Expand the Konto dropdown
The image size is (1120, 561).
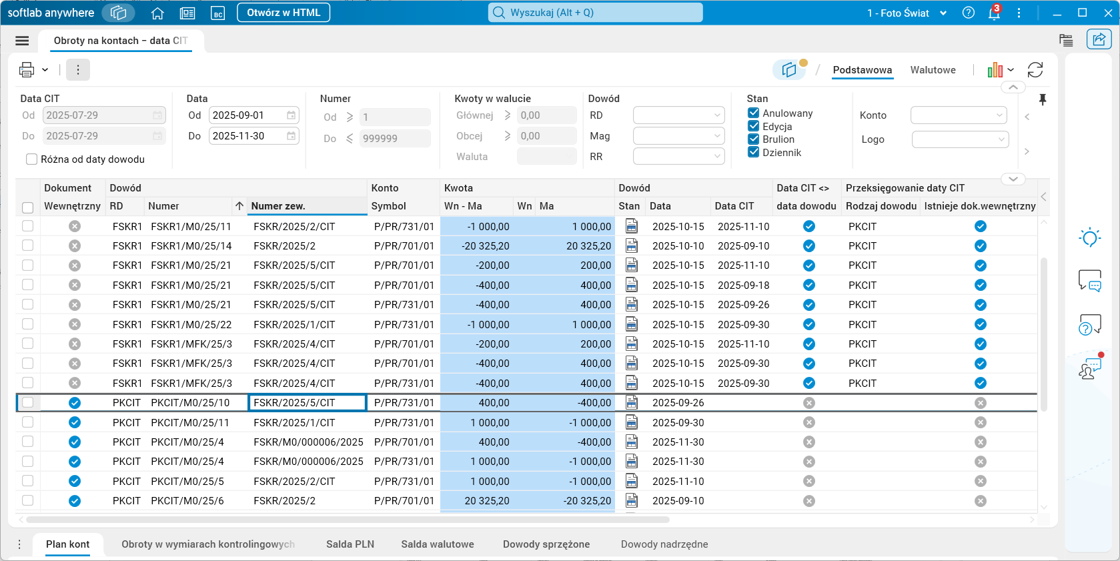[x=958, y=115]
